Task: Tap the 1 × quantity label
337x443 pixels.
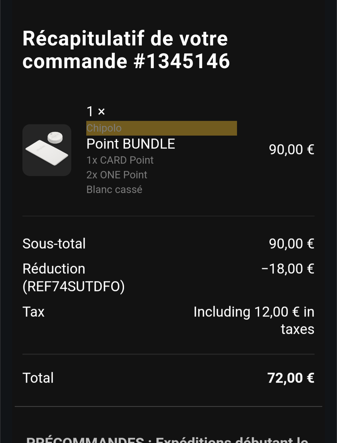Action: click(96, 111)
